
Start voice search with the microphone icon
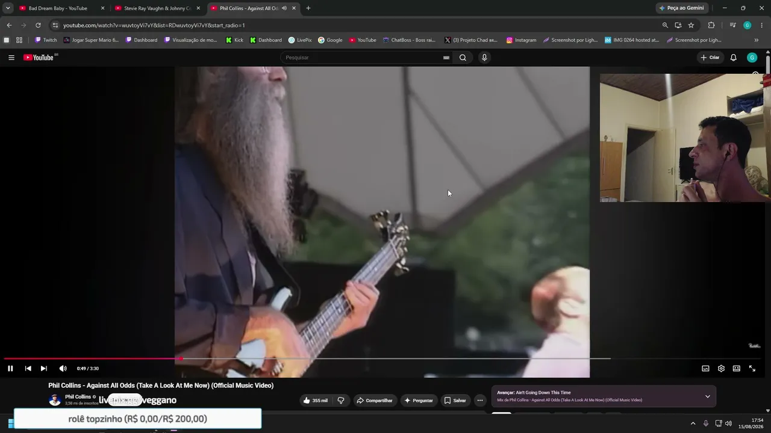(x=484, y=58)
